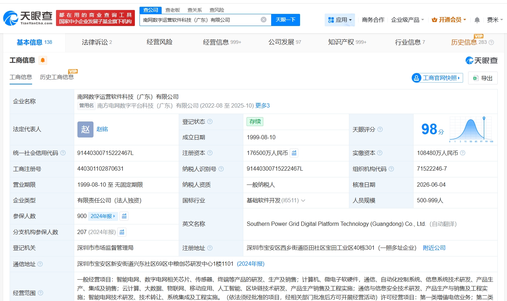The image size is (507, 301).
Task: Switch to the 查公司 search tab
Action: [151, 10]
